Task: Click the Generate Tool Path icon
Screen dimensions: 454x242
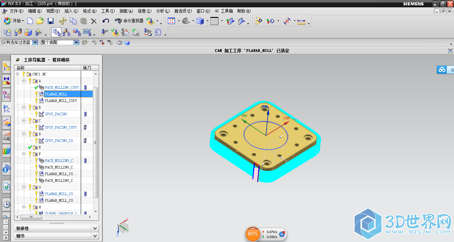Action: [x=105, y=32]
